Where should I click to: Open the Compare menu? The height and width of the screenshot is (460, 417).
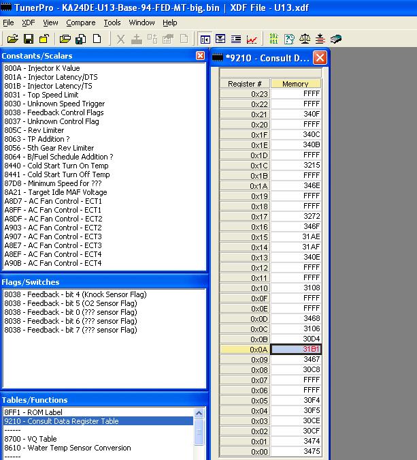80,22
